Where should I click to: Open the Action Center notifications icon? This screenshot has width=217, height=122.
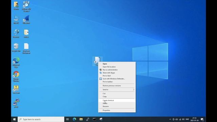[202, 119]
